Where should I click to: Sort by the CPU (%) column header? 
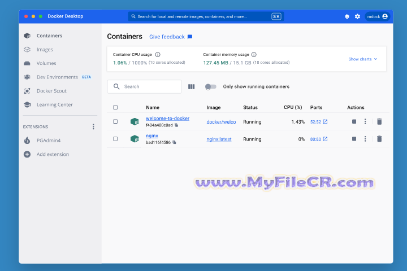coord(293,107)
